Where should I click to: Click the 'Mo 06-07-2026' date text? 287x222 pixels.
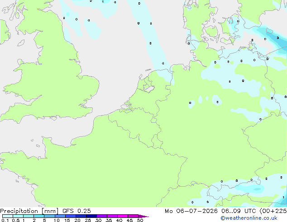(191, 211)
